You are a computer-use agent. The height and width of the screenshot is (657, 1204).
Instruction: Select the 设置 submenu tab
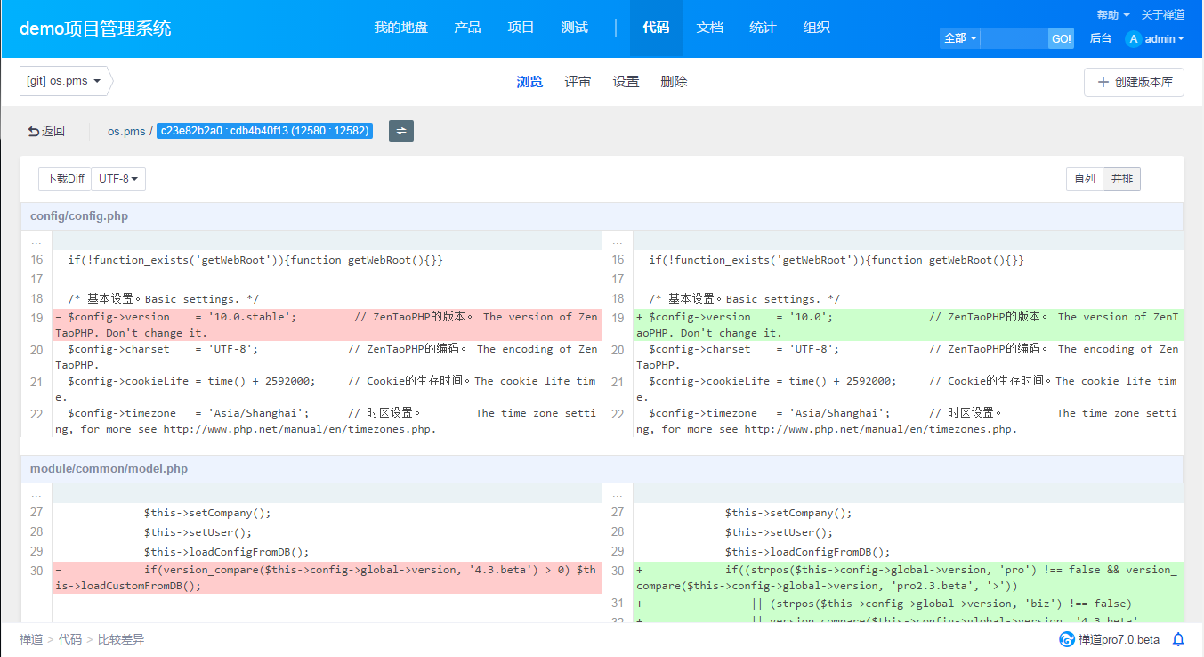tap(626, 82)
